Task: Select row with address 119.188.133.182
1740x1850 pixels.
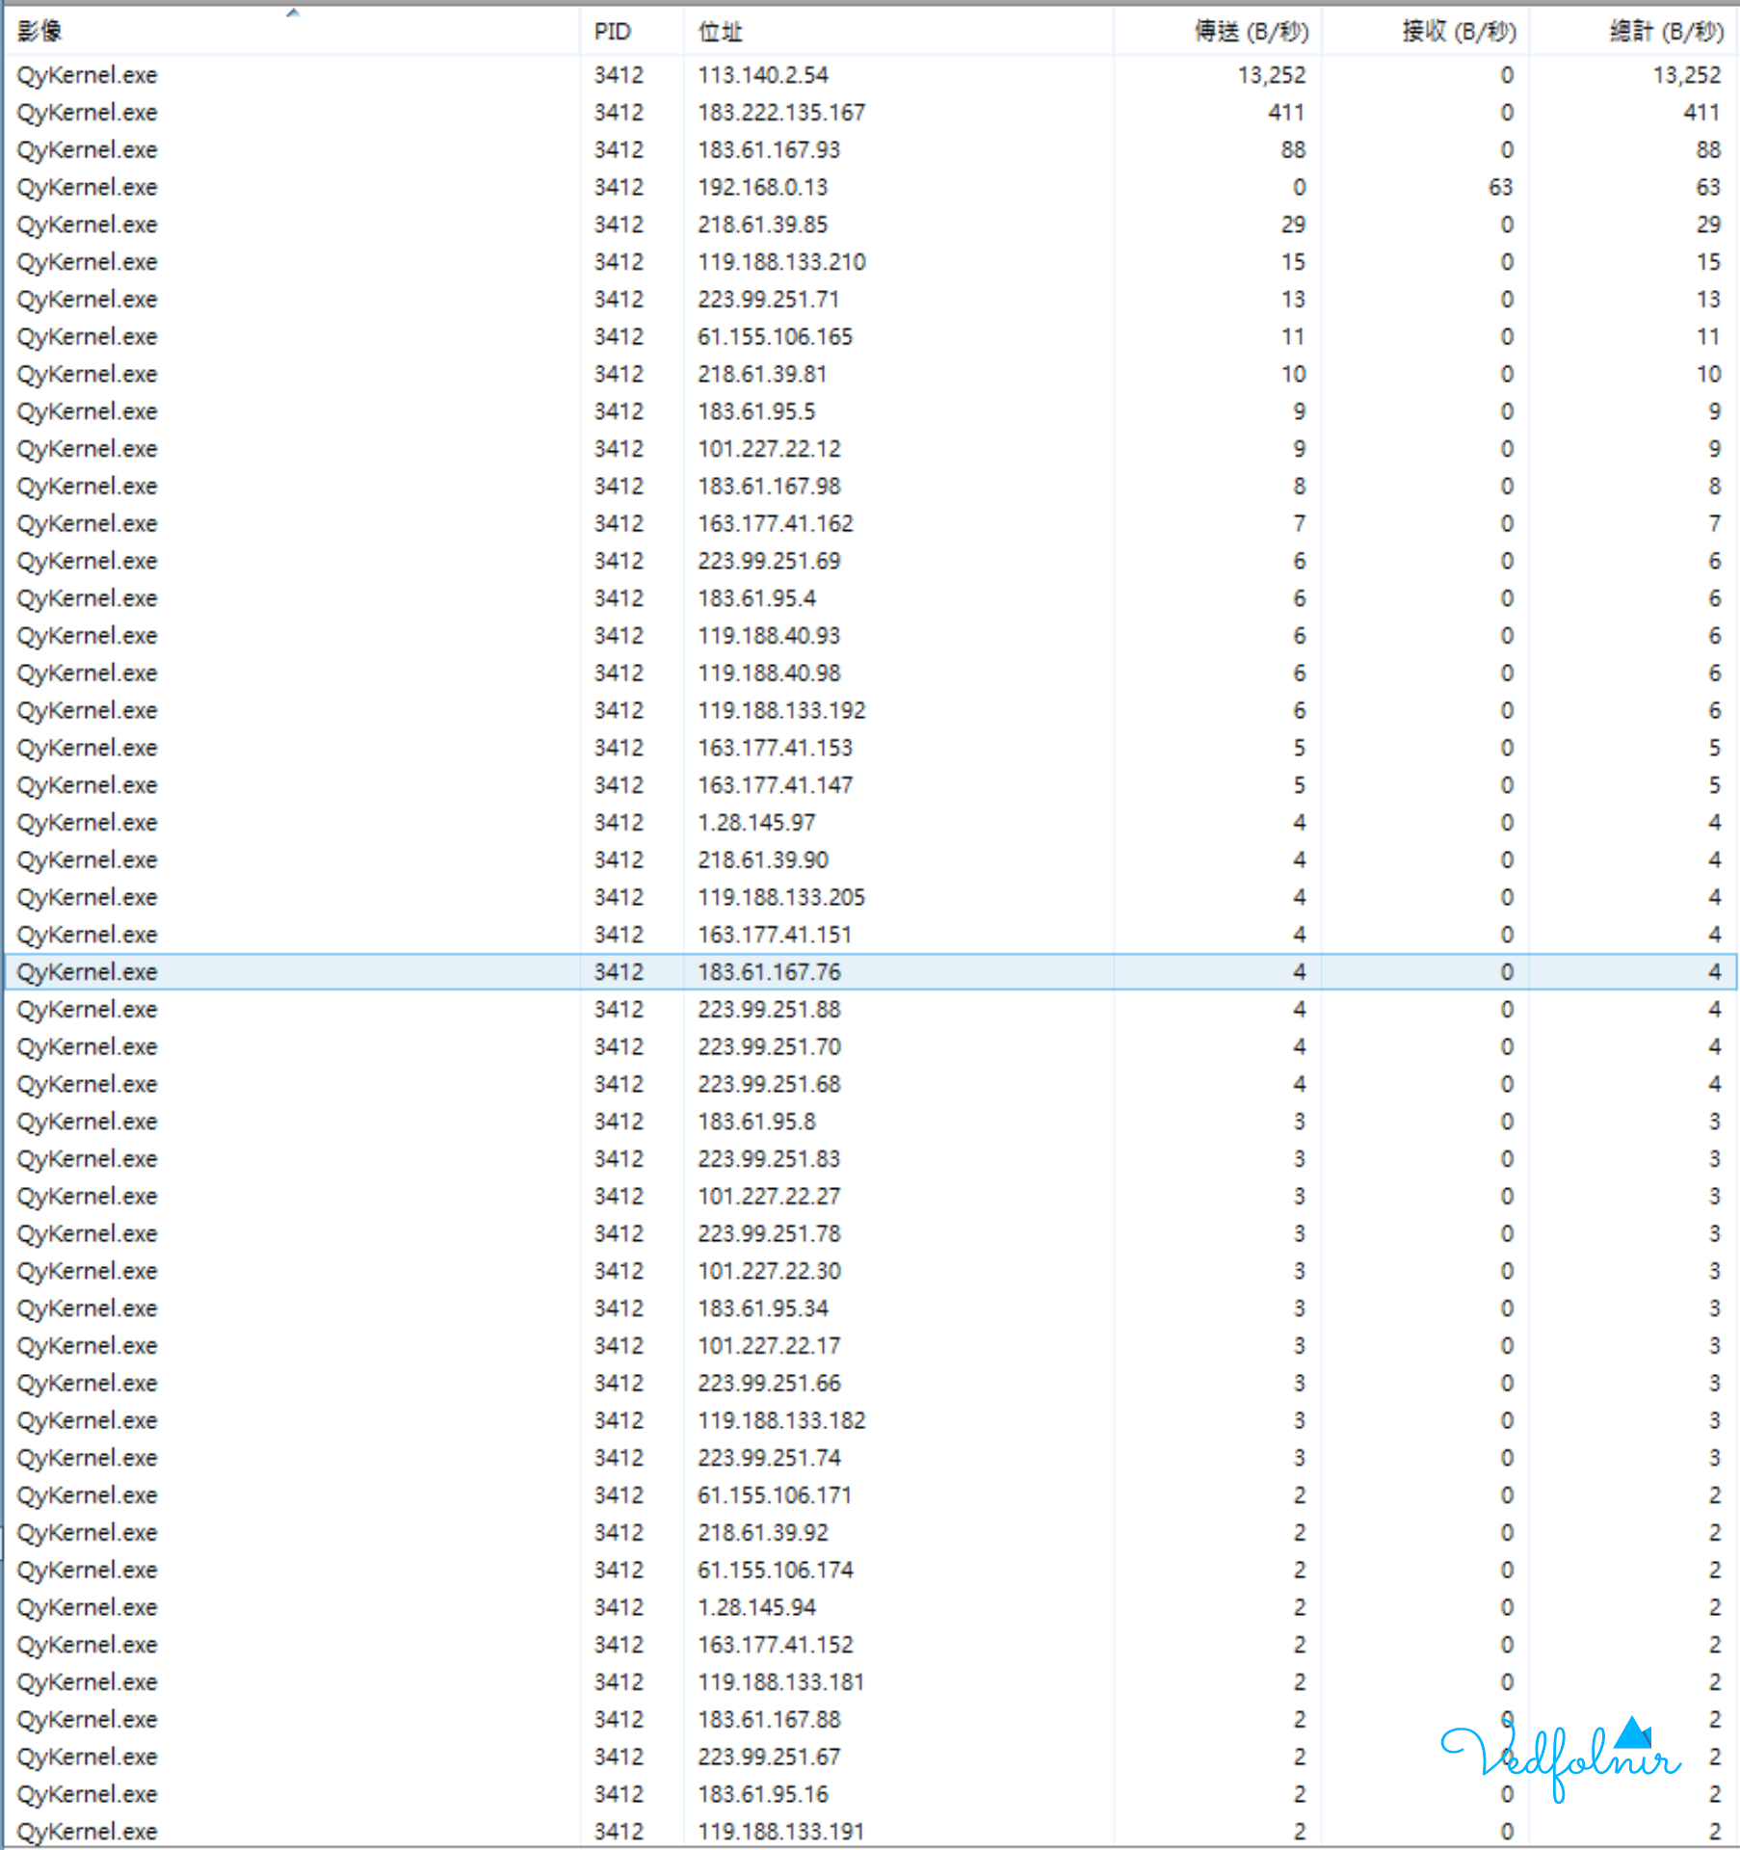Action: coord(870,1420)
